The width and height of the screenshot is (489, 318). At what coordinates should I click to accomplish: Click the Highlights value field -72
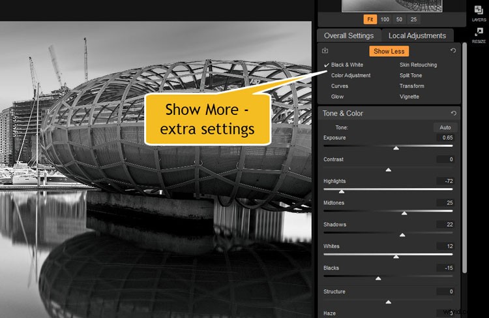[x=445, y=181]
